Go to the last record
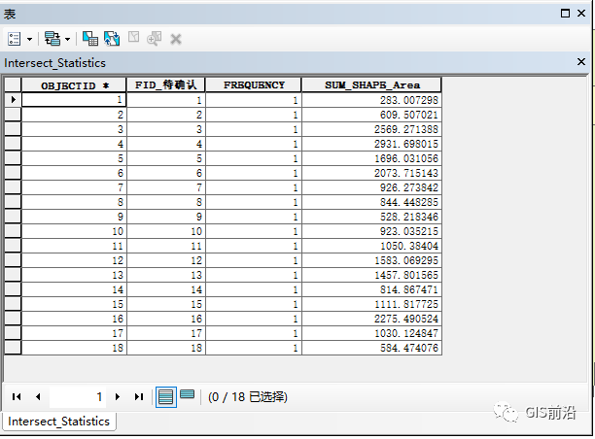This screenshot has width=595, height=439. click(x=139, y=396)
